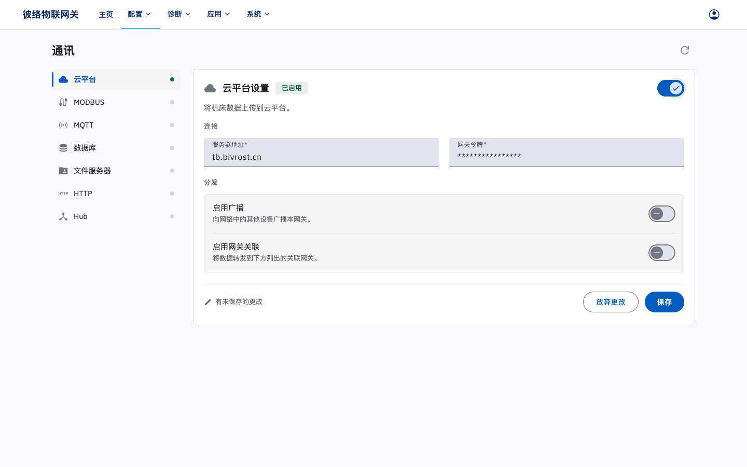Click the HTTP icon in sidebar

pyautogui.click(x=63, y=194)
